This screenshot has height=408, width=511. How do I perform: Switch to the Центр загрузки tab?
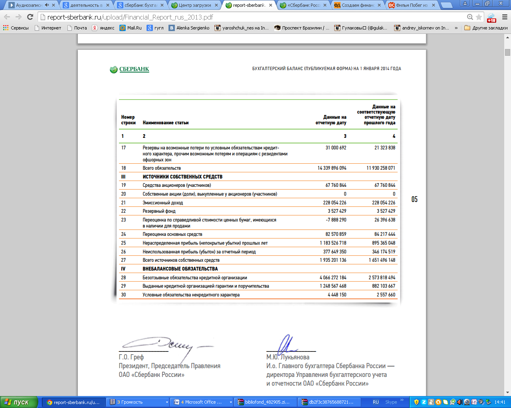tap(195, 5)
